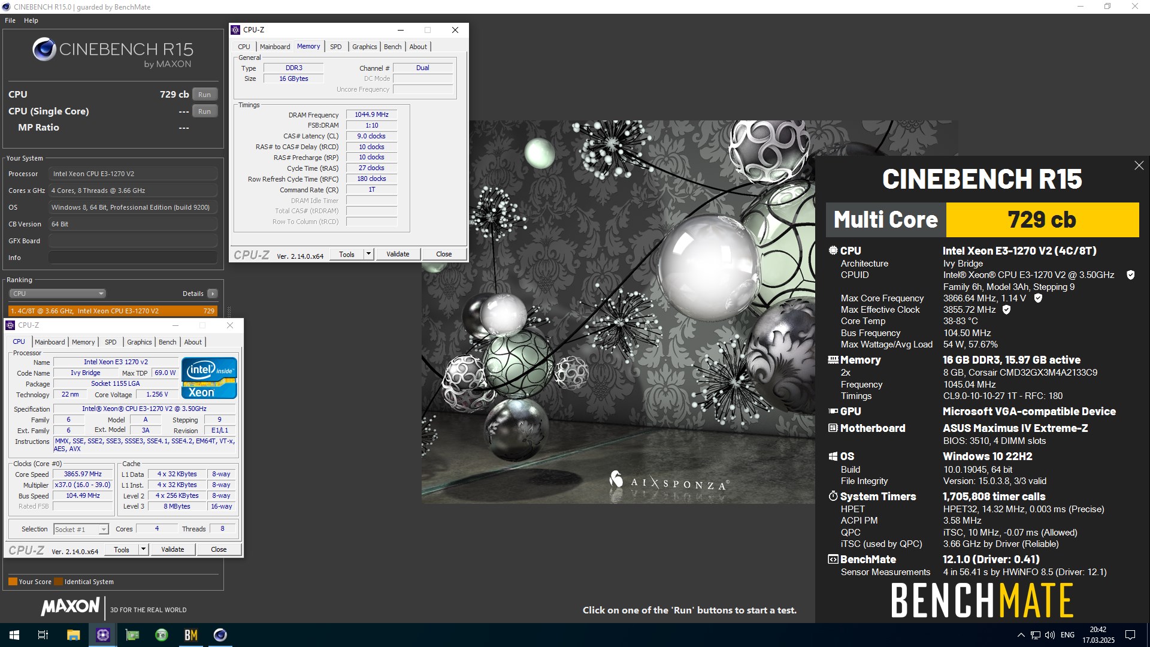Open About tab in memory CPU-Z window
The width and height of the screenshot is (1150, 647).
[418, 47]
